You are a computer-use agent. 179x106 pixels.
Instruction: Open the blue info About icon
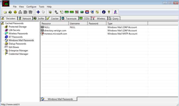(104, 12)
